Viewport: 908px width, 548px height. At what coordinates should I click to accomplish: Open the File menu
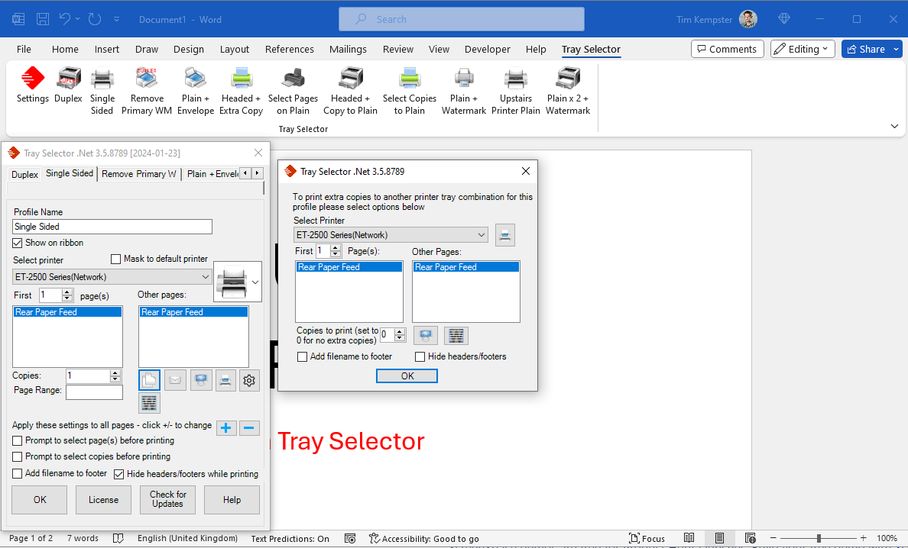tap(24, 49)
